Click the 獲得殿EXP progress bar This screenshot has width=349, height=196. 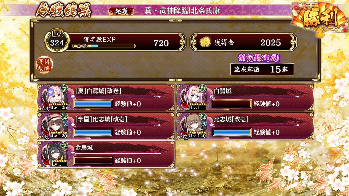pyautogui.click(x=103, y=46)
